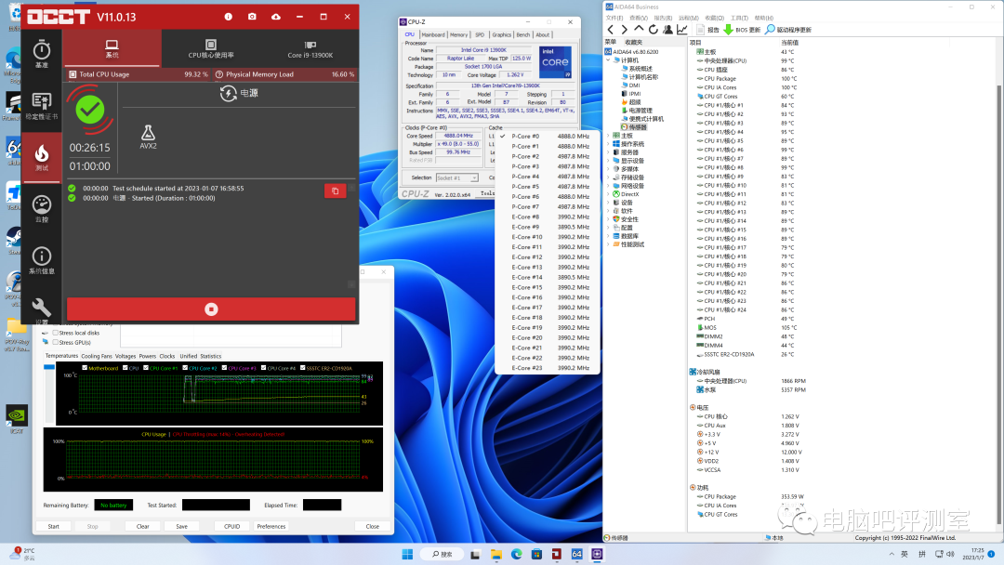Click AIDA64 user icon in toolbar
This screenshot has height=565, width=1004.
coord(667,30)
